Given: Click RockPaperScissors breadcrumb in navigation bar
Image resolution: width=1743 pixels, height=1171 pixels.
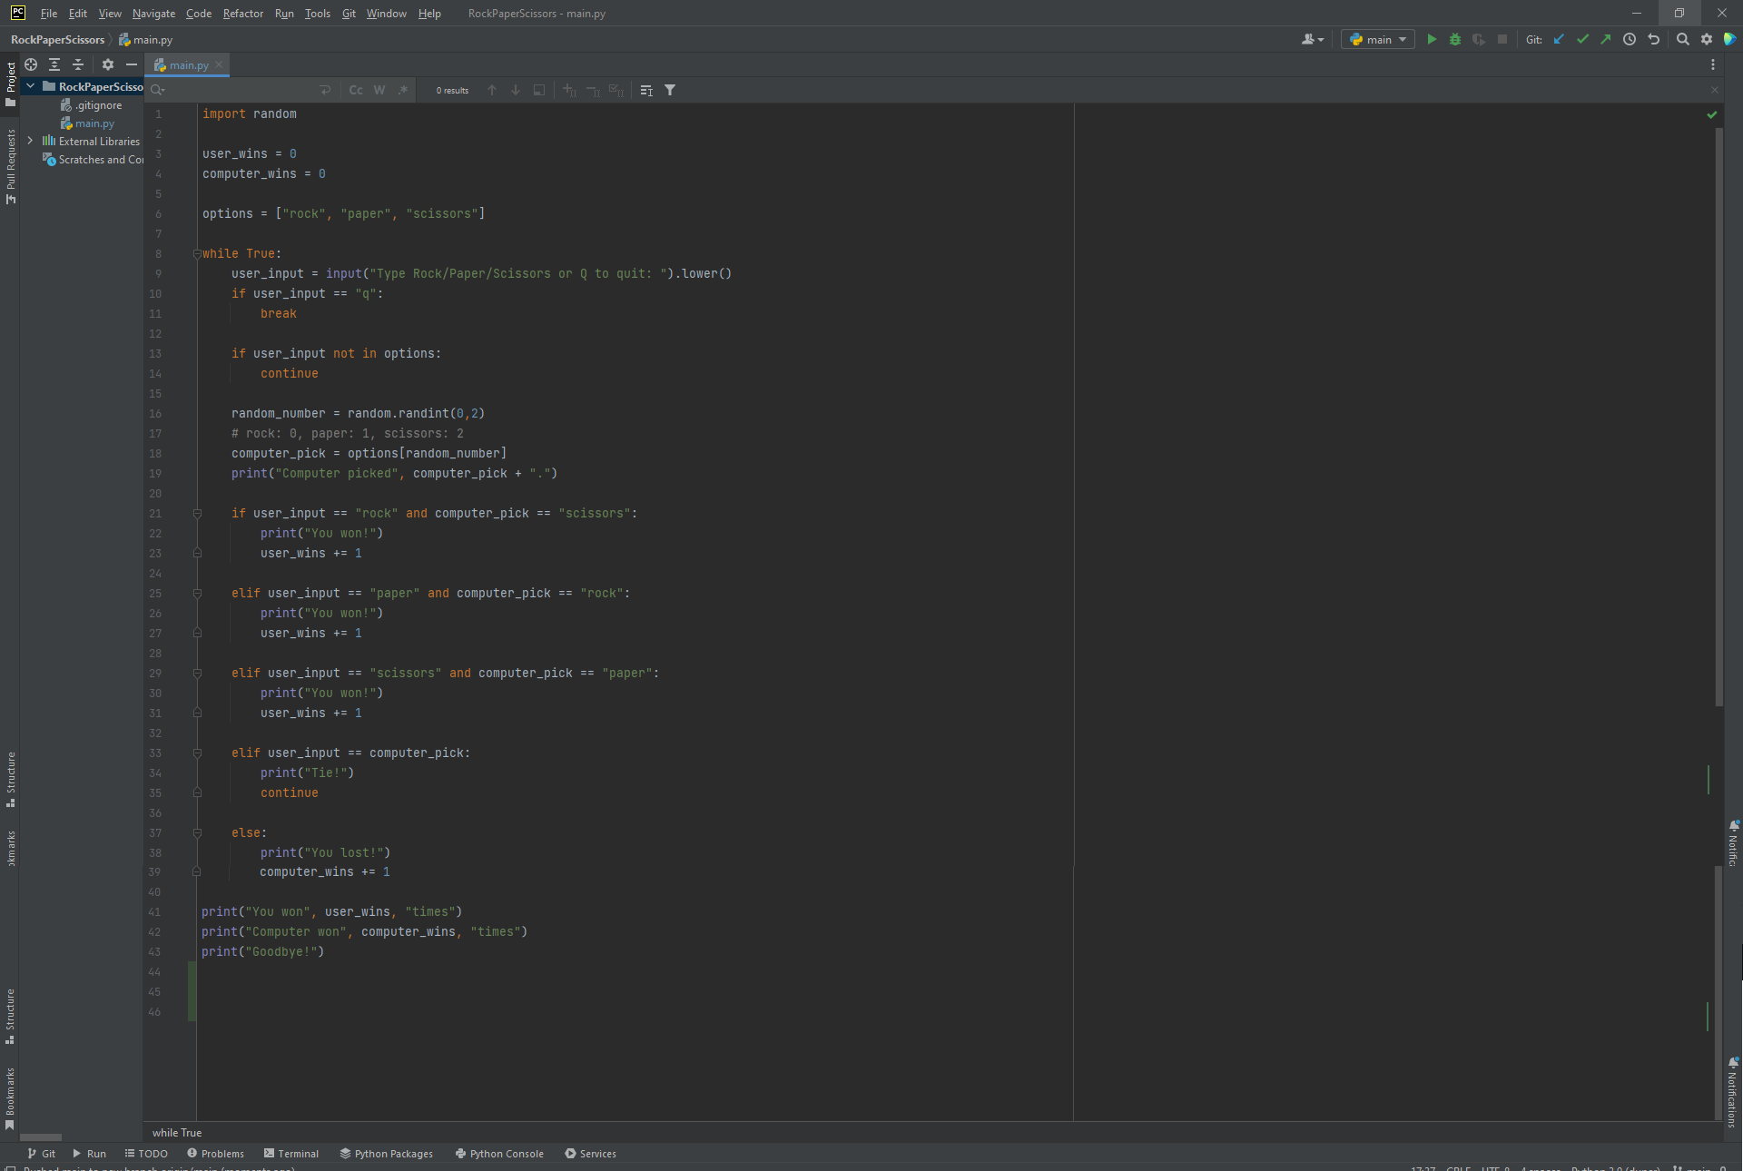Looking at the screenshot, I should click(x=57, y=39).
